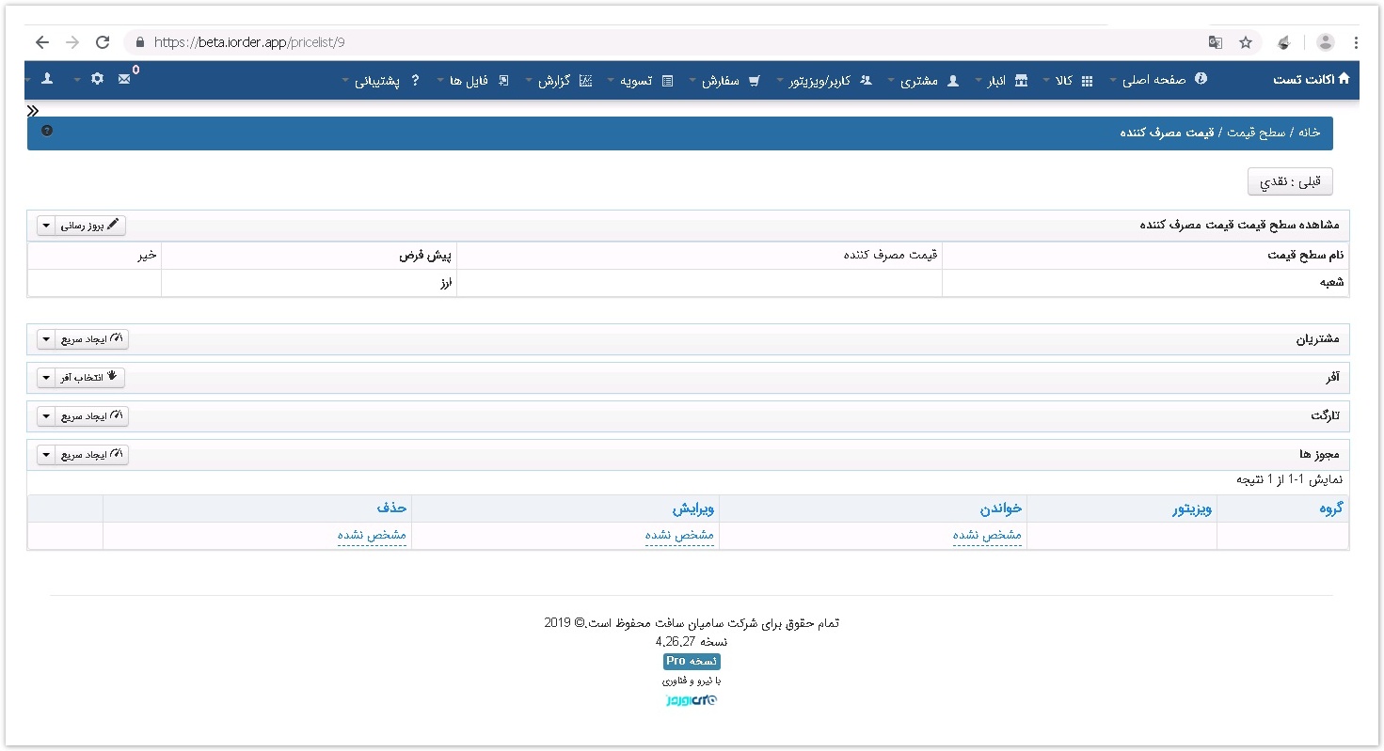Expand dropdown arrow beside بروز رسانی button
Viewport: 1384px width, 751px height.
point(47,226)
